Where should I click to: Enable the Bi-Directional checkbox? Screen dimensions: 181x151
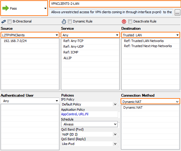(9, 21)
